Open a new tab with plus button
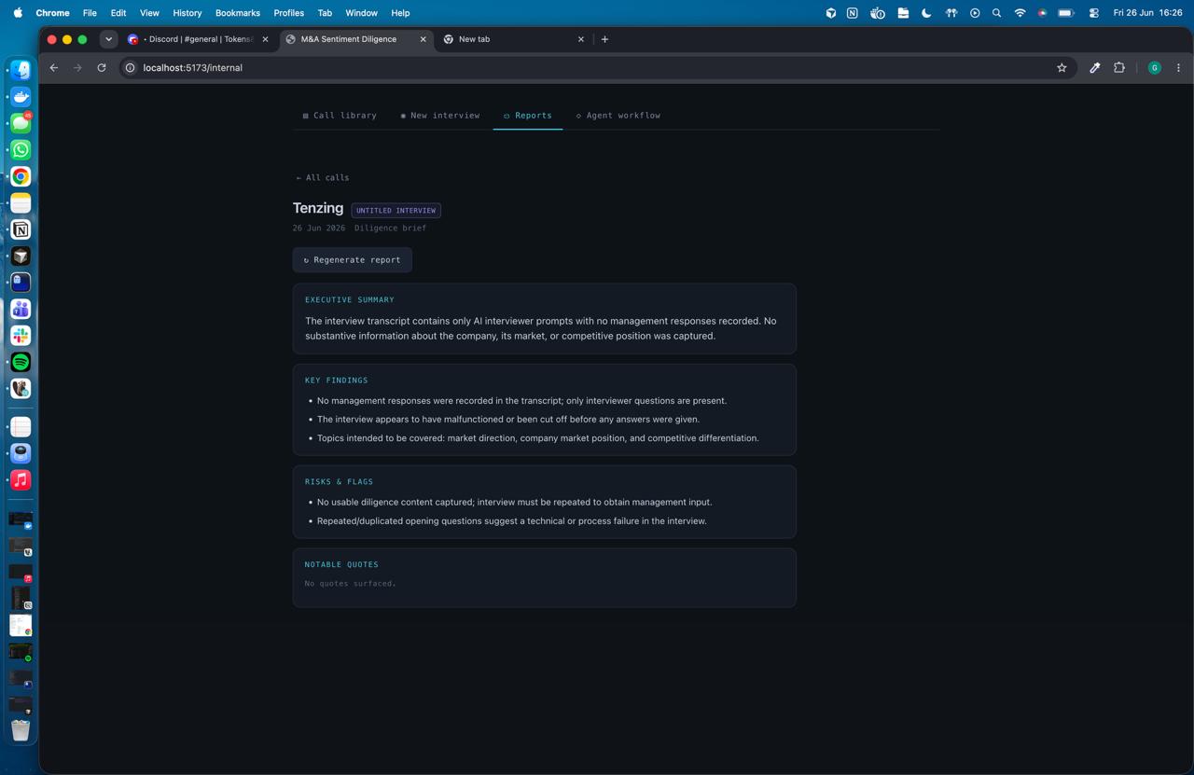Screen dimensions: 1194x775 (604, 39)
